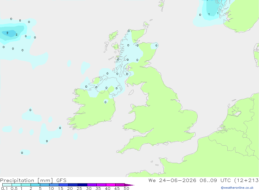Click the arrow tip beyond 50 on legend
Screen dimensions: 259x190
click(129, 185)
